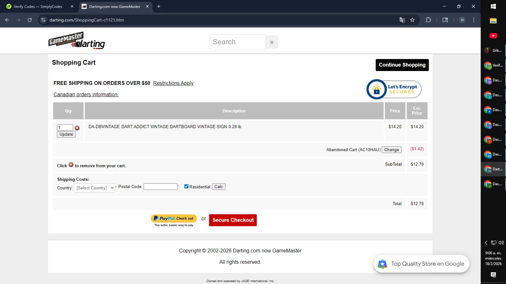Reload the page with the refresh icon
Viewport: 506px width, 284px height.
click(x=30, y=20)
